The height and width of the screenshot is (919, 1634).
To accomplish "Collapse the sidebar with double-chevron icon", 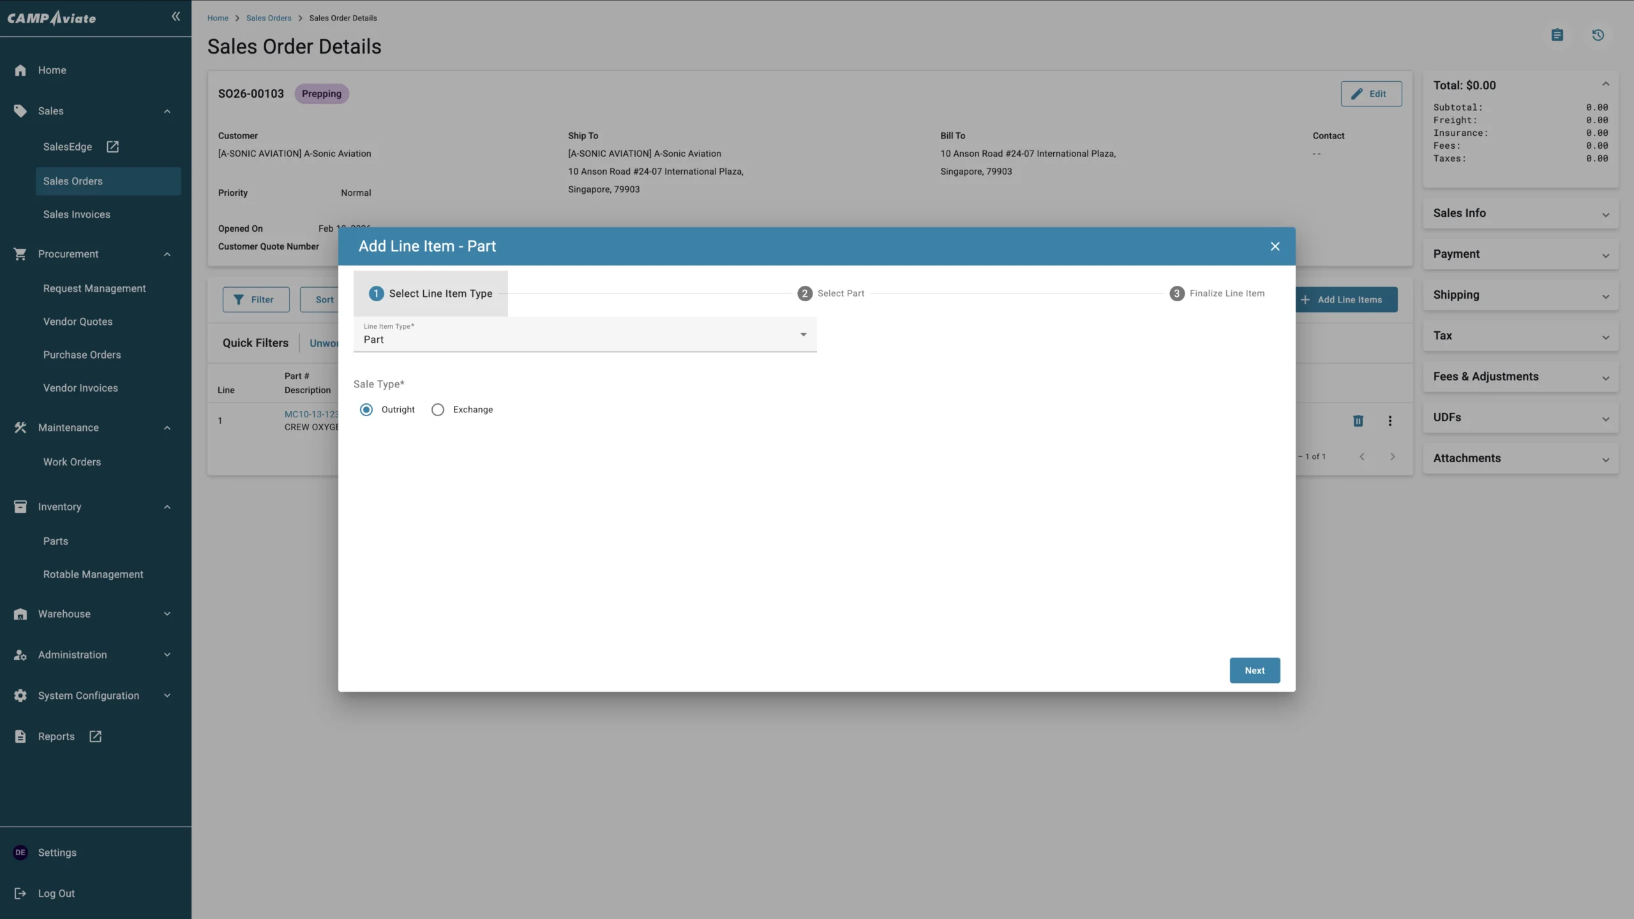I will (176, 17).
